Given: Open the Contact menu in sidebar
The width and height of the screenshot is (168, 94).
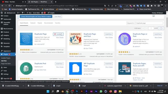Looking at the screenshot, I should (6, 16).
